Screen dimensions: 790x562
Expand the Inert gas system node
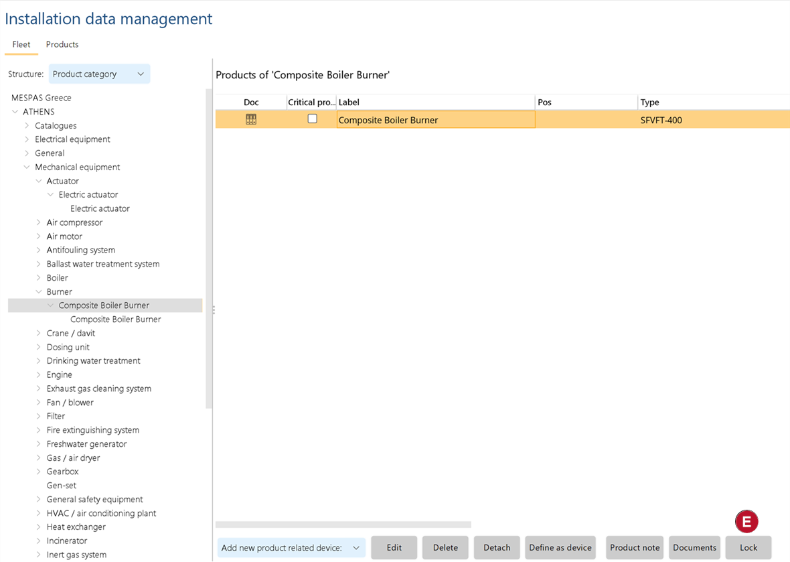click(x=38, y=555)
